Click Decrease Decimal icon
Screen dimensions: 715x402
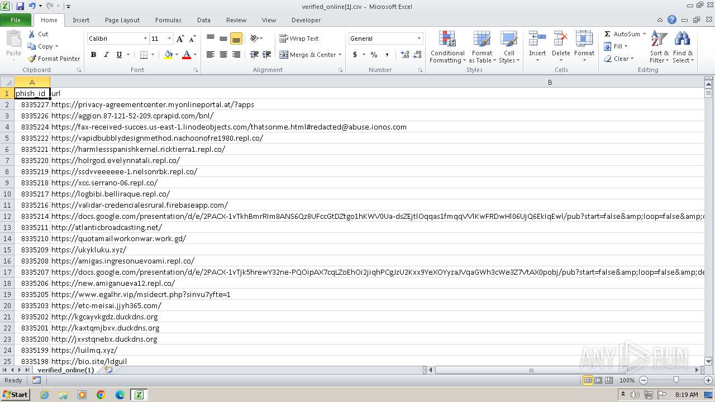(418, 55)
